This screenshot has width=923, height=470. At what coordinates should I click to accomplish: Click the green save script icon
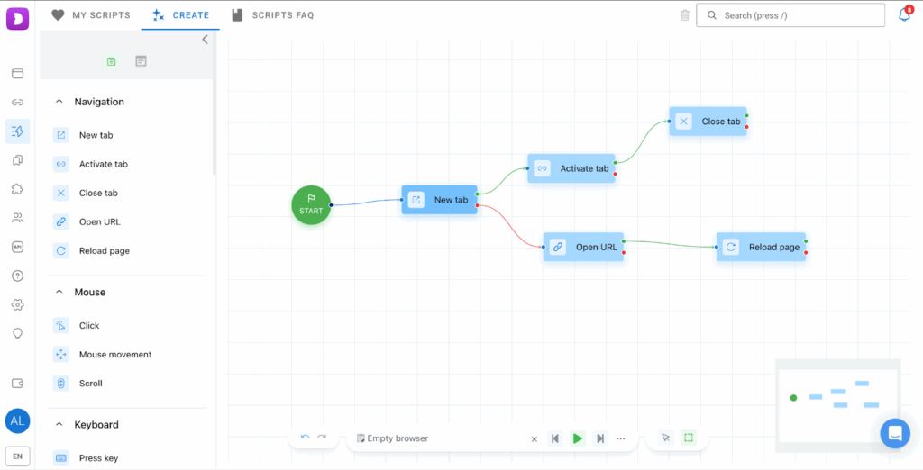(x=111, y=61)
